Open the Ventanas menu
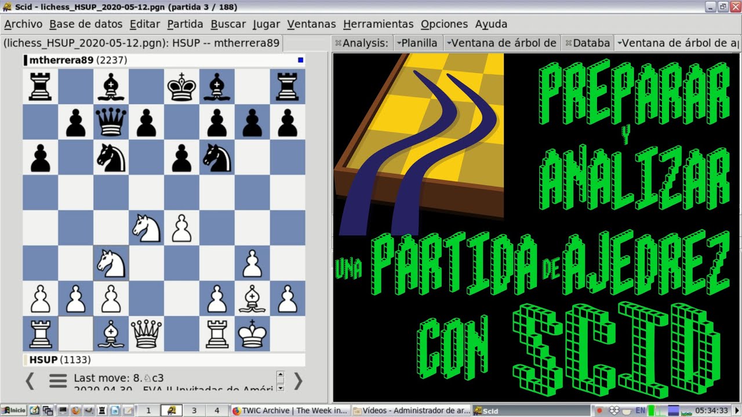This screenshot has width=742, height=417. tap(311, 24)
